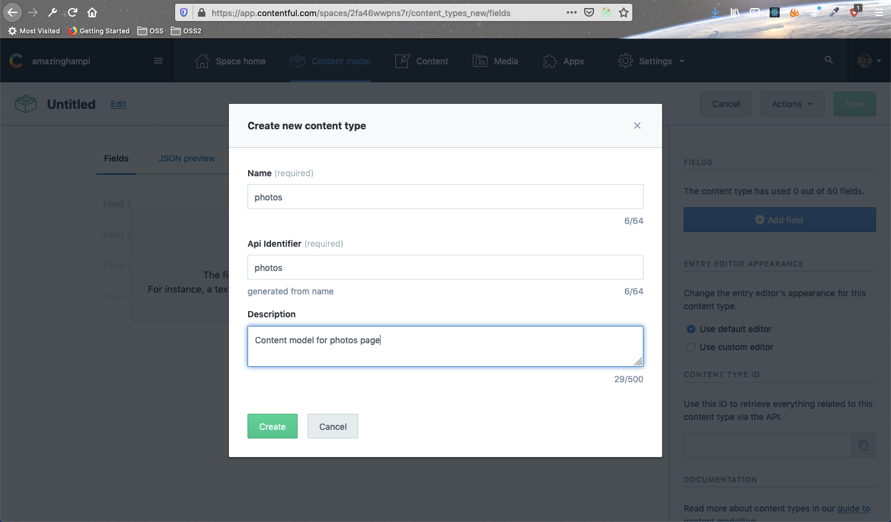Select the Use custom editor radio button
This screenshot has width=891, height=522.
coord(691,347)
